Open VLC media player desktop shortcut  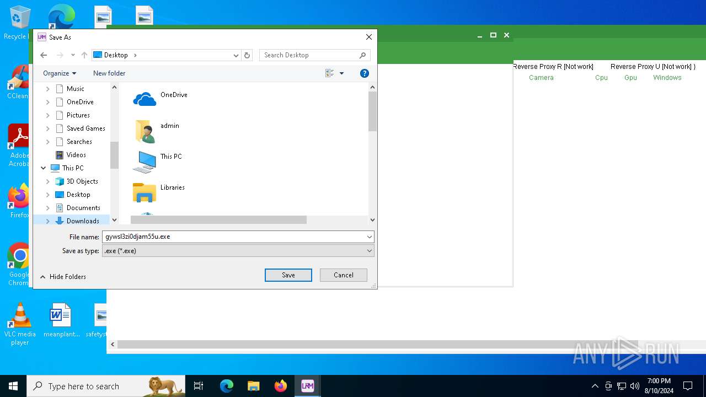click(x=20, y=324)
